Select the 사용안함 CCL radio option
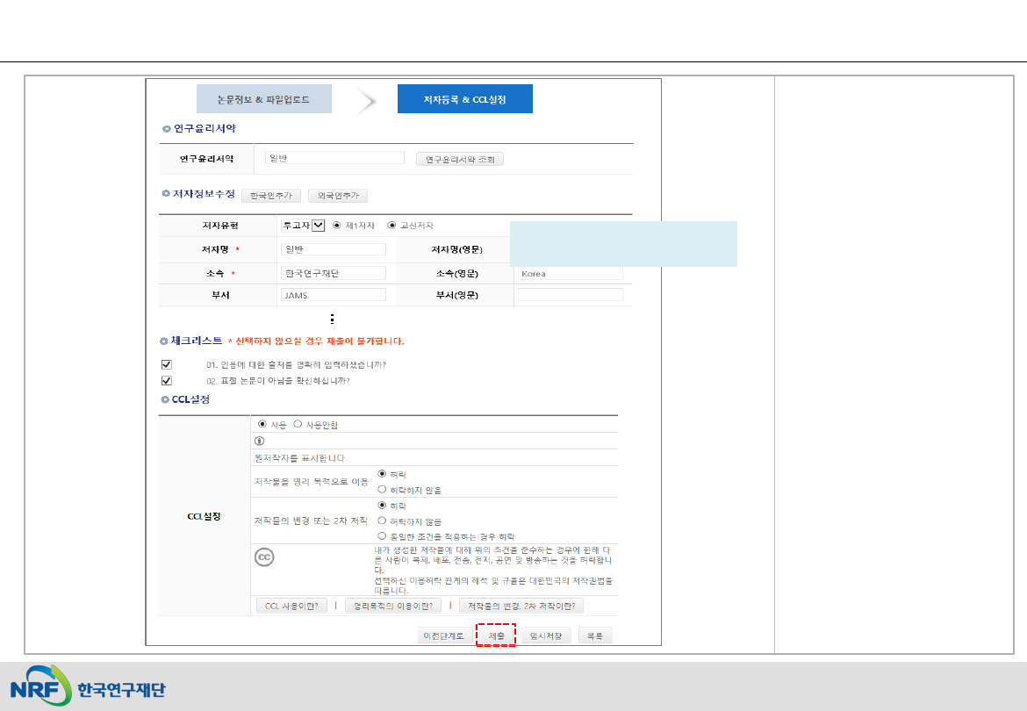Image resolution: width=1027 pixels, height=711 pixels. [298, 424]
